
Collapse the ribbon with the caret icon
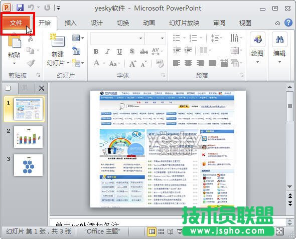tap(277, 23)
